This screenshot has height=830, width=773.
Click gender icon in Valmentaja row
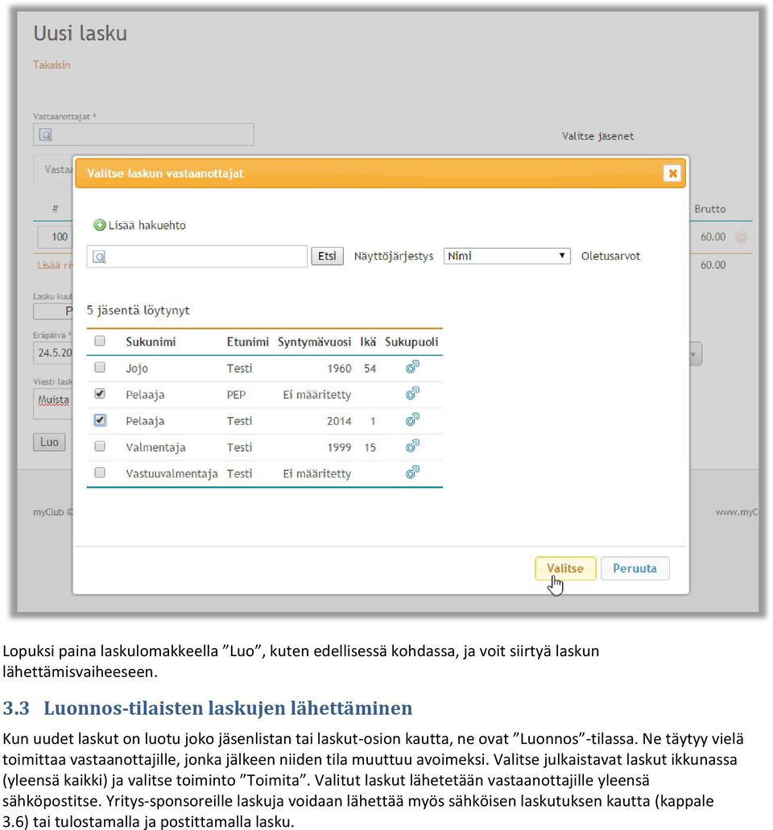412,446
